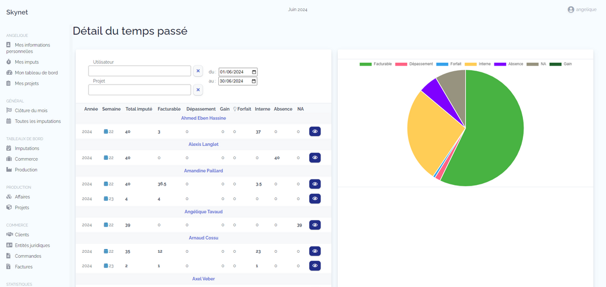
Task: Clear the Projet field with X button
Action: point(198,90)
